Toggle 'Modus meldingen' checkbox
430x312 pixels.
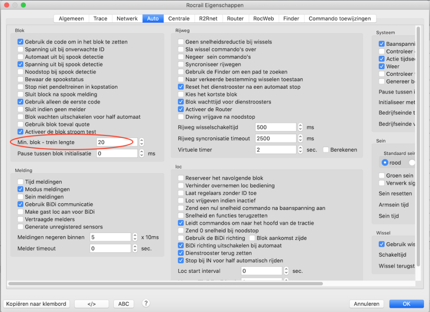pos(21,189)
